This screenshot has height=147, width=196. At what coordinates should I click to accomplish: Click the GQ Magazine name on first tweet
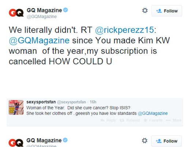tap(44, 10)
